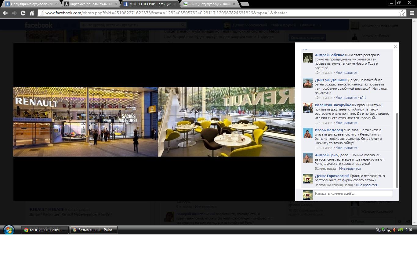The height and width of the screenshot is (268, 417).
Task: Click the browser forward arrow
Action: [14, 13]
